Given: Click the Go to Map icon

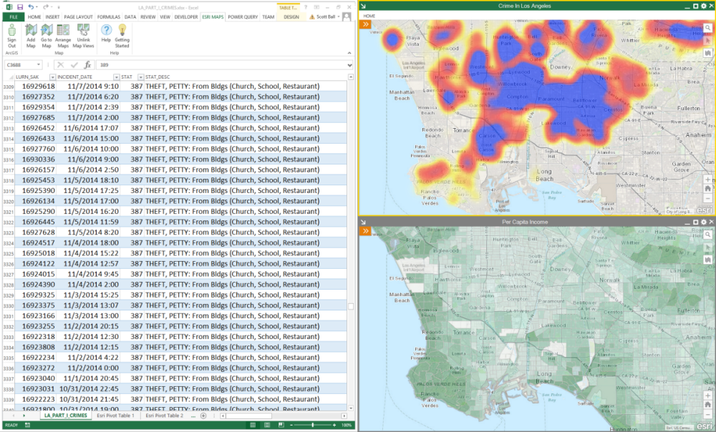Looking at the screenshot, I should click(x=47, y=36).
